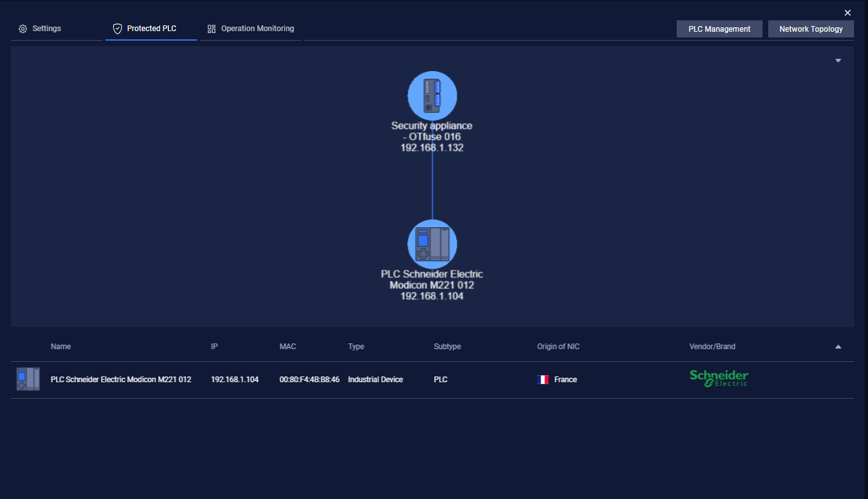
Task: Select the Modicon M221 PLC node icon
Action: pos(432,244)
